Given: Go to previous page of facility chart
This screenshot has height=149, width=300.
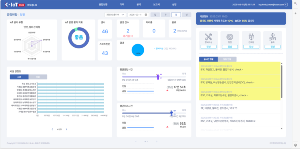Looking at the screenshot, I should pyautogui.click(x=52, y=130).
